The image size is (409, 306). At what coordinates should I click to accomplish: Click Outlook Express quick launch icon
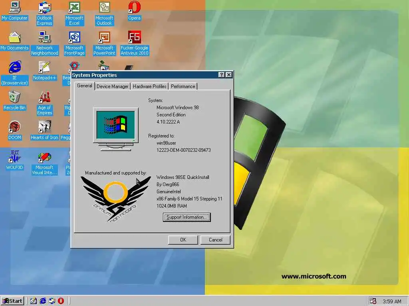click(x=52, y=301)
